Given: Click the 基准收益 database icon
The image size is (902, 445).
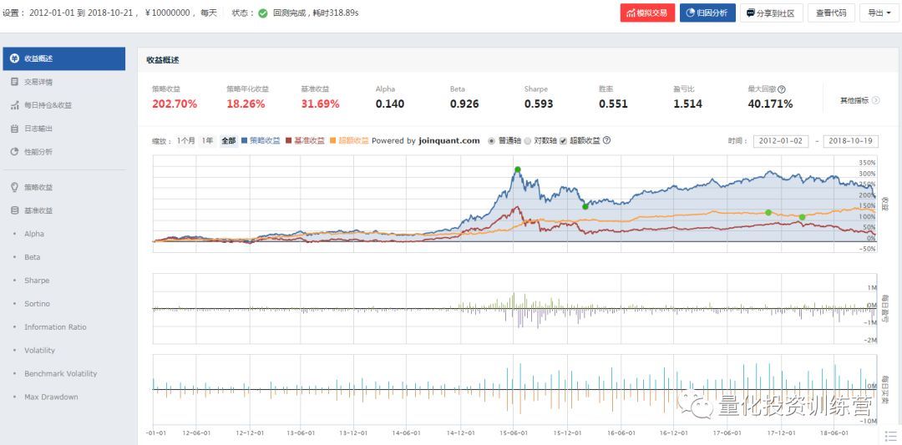Looking at the screenshot, I should click(14, 210).
